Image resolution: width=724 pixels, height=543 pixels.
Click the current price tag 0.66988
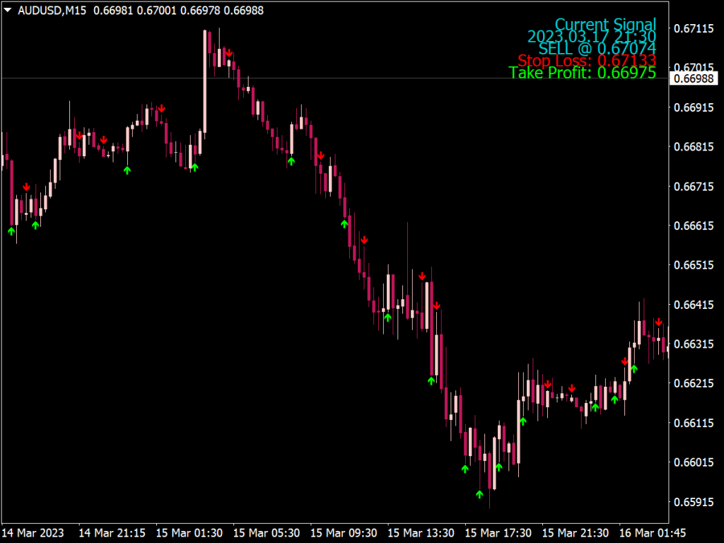[x=694, y=78]
